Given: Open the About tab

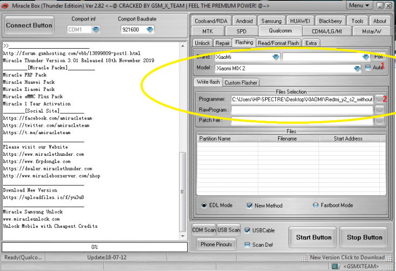Looking at the screenshot, I should point(380,21).
